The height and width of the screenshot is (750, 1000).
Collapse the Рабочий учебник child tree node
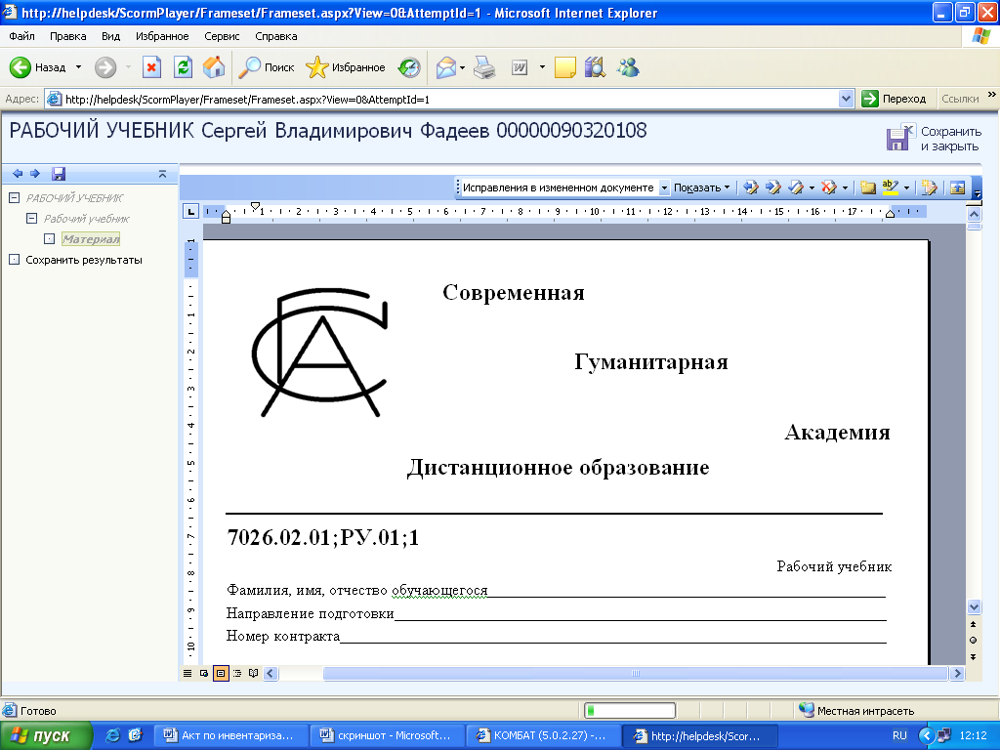coord(31,218)
